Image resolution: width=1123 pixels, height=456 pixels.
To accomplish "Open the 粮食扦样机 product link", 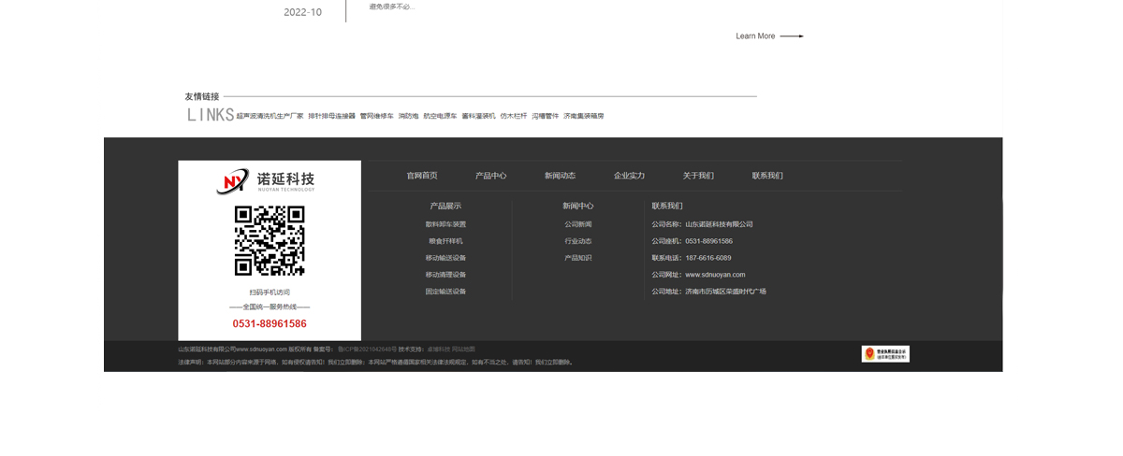I will (x=445, y=241).
